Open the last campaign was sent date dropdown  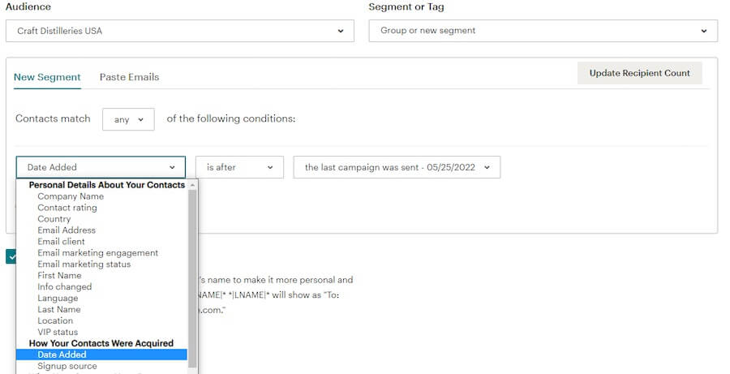[397, 167]
